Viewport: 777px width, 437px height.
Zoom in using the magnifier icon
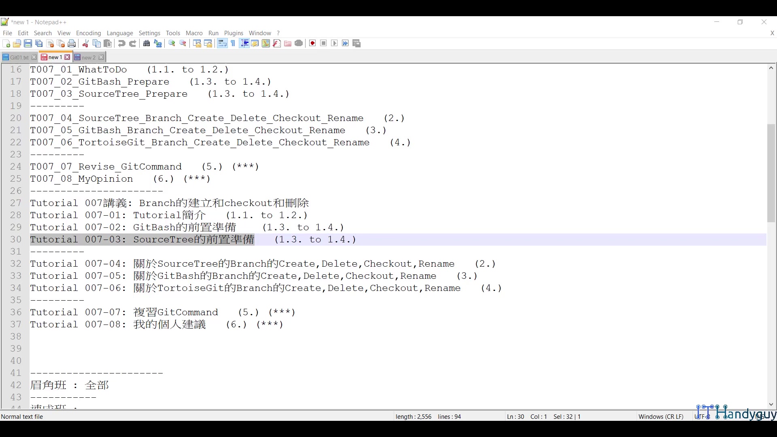pos(172,43)
